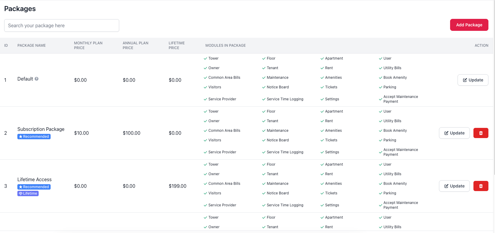Click Service Provider in Lifetime Access row
Screen dimensions: 495x233
point(222,205)
